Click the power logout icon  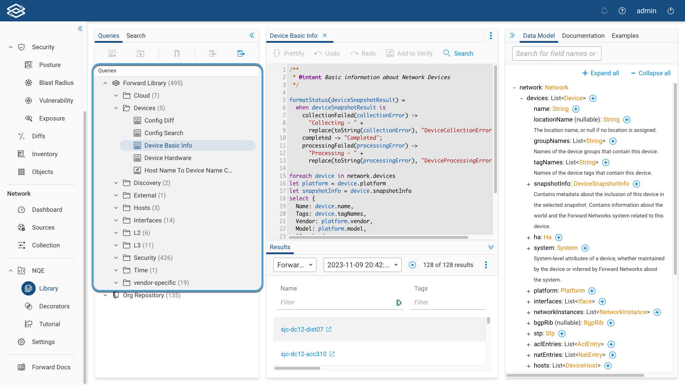(670, 11)
